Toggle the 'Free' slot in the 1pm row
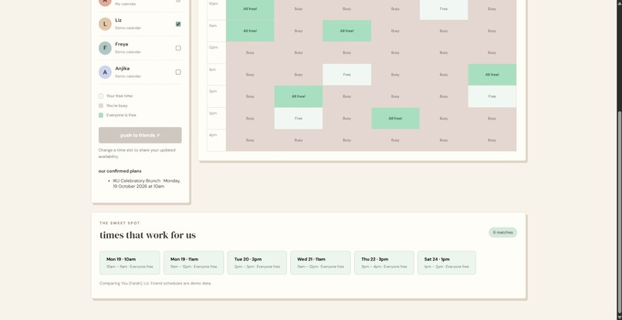Image resolution: width=622 pixels, height=320 pixels. point(346,75)
